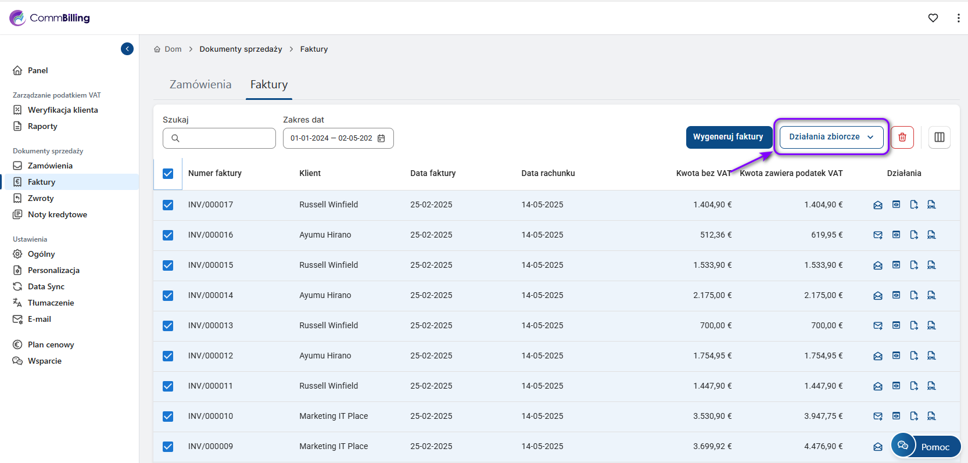Open Noty kredytowe in the sidebar

(57, 214)
